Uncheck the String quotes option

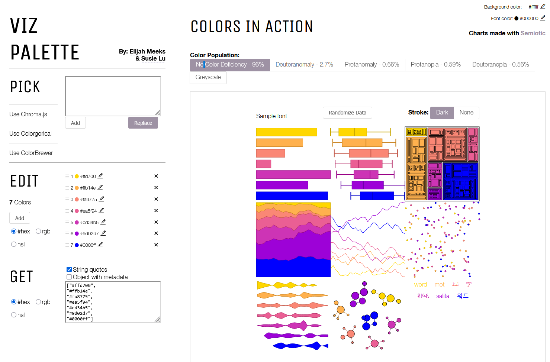(x=69, y=269)
